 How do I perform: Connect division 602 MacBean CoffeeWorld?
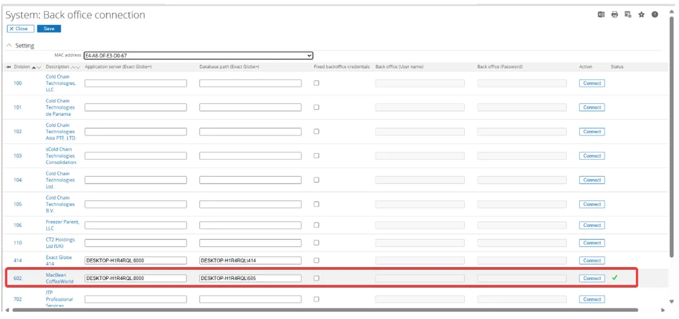[x=592, y=278]
